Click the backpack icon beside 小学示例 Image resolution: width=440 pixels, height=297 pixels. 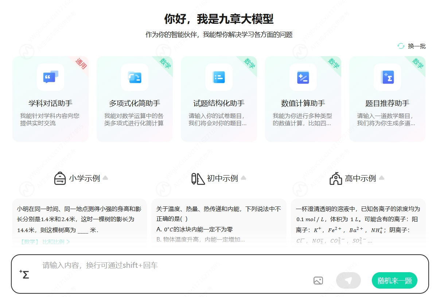point(61,178)
